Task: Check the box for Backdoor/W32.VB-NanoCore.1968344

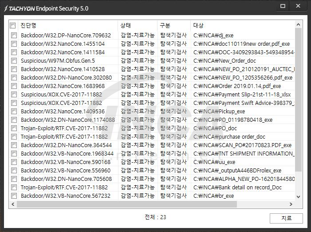Action: (x=14, y=153)
